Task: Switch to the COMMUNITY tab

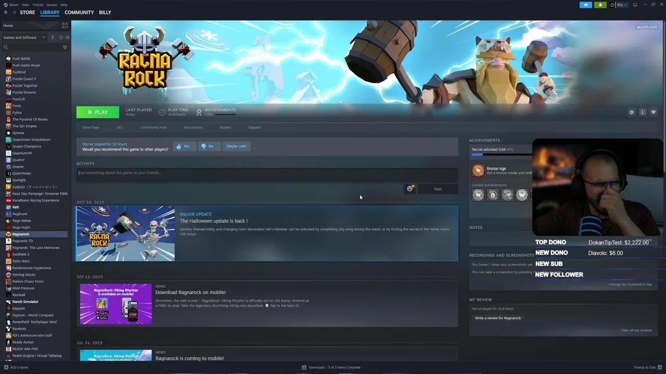Action: pos(79,12)
